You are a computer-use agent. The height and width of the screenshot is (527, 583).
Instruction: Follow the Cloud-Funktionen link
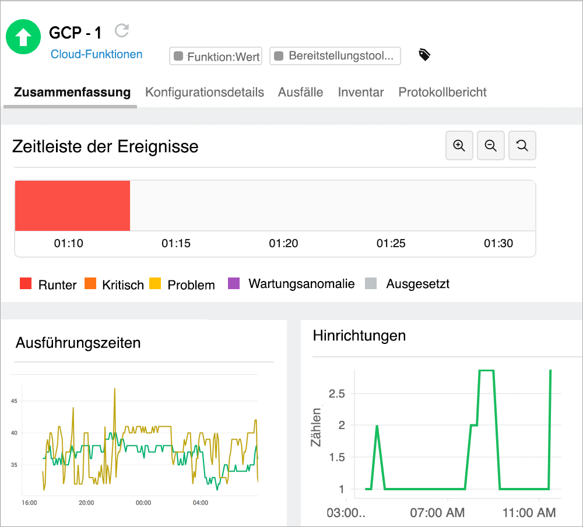[96, 54]
